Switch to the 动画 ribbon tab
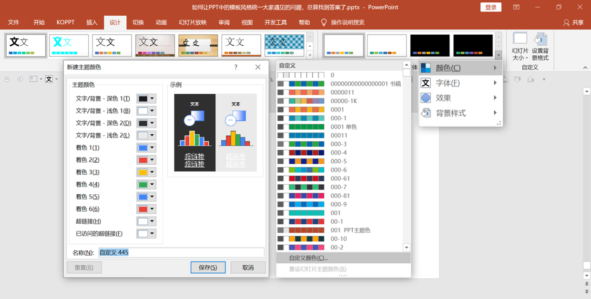 coord(161,22)
